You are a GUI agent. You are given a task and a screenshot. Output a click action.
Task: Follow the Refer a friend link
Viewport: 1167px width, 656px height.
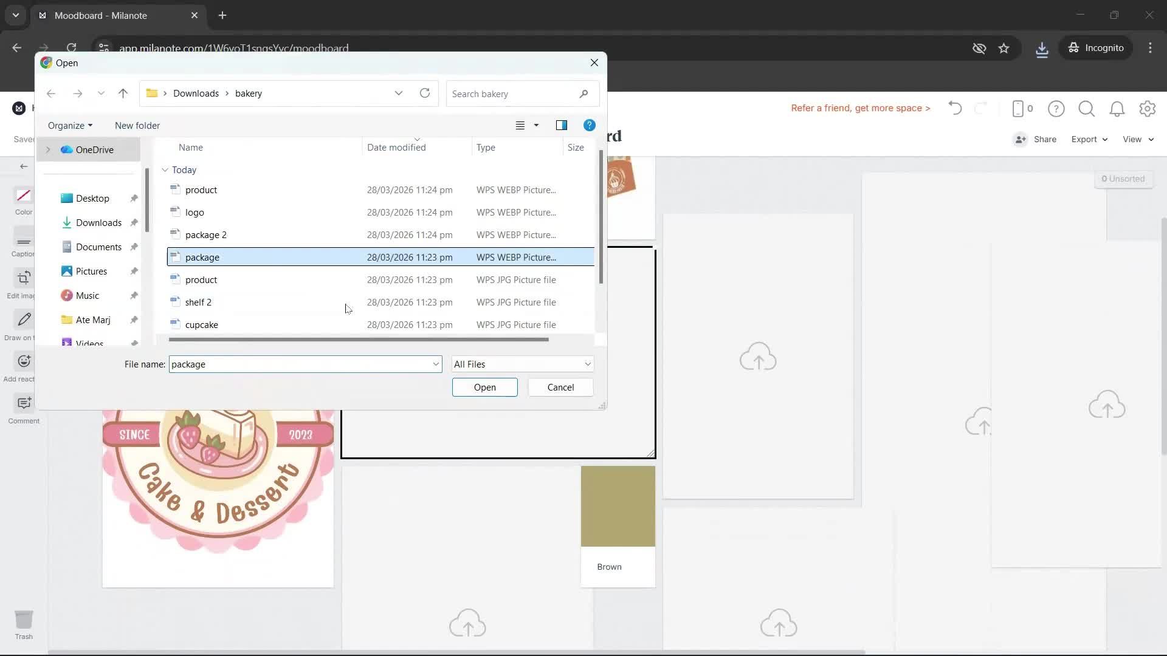coord(860,108)
